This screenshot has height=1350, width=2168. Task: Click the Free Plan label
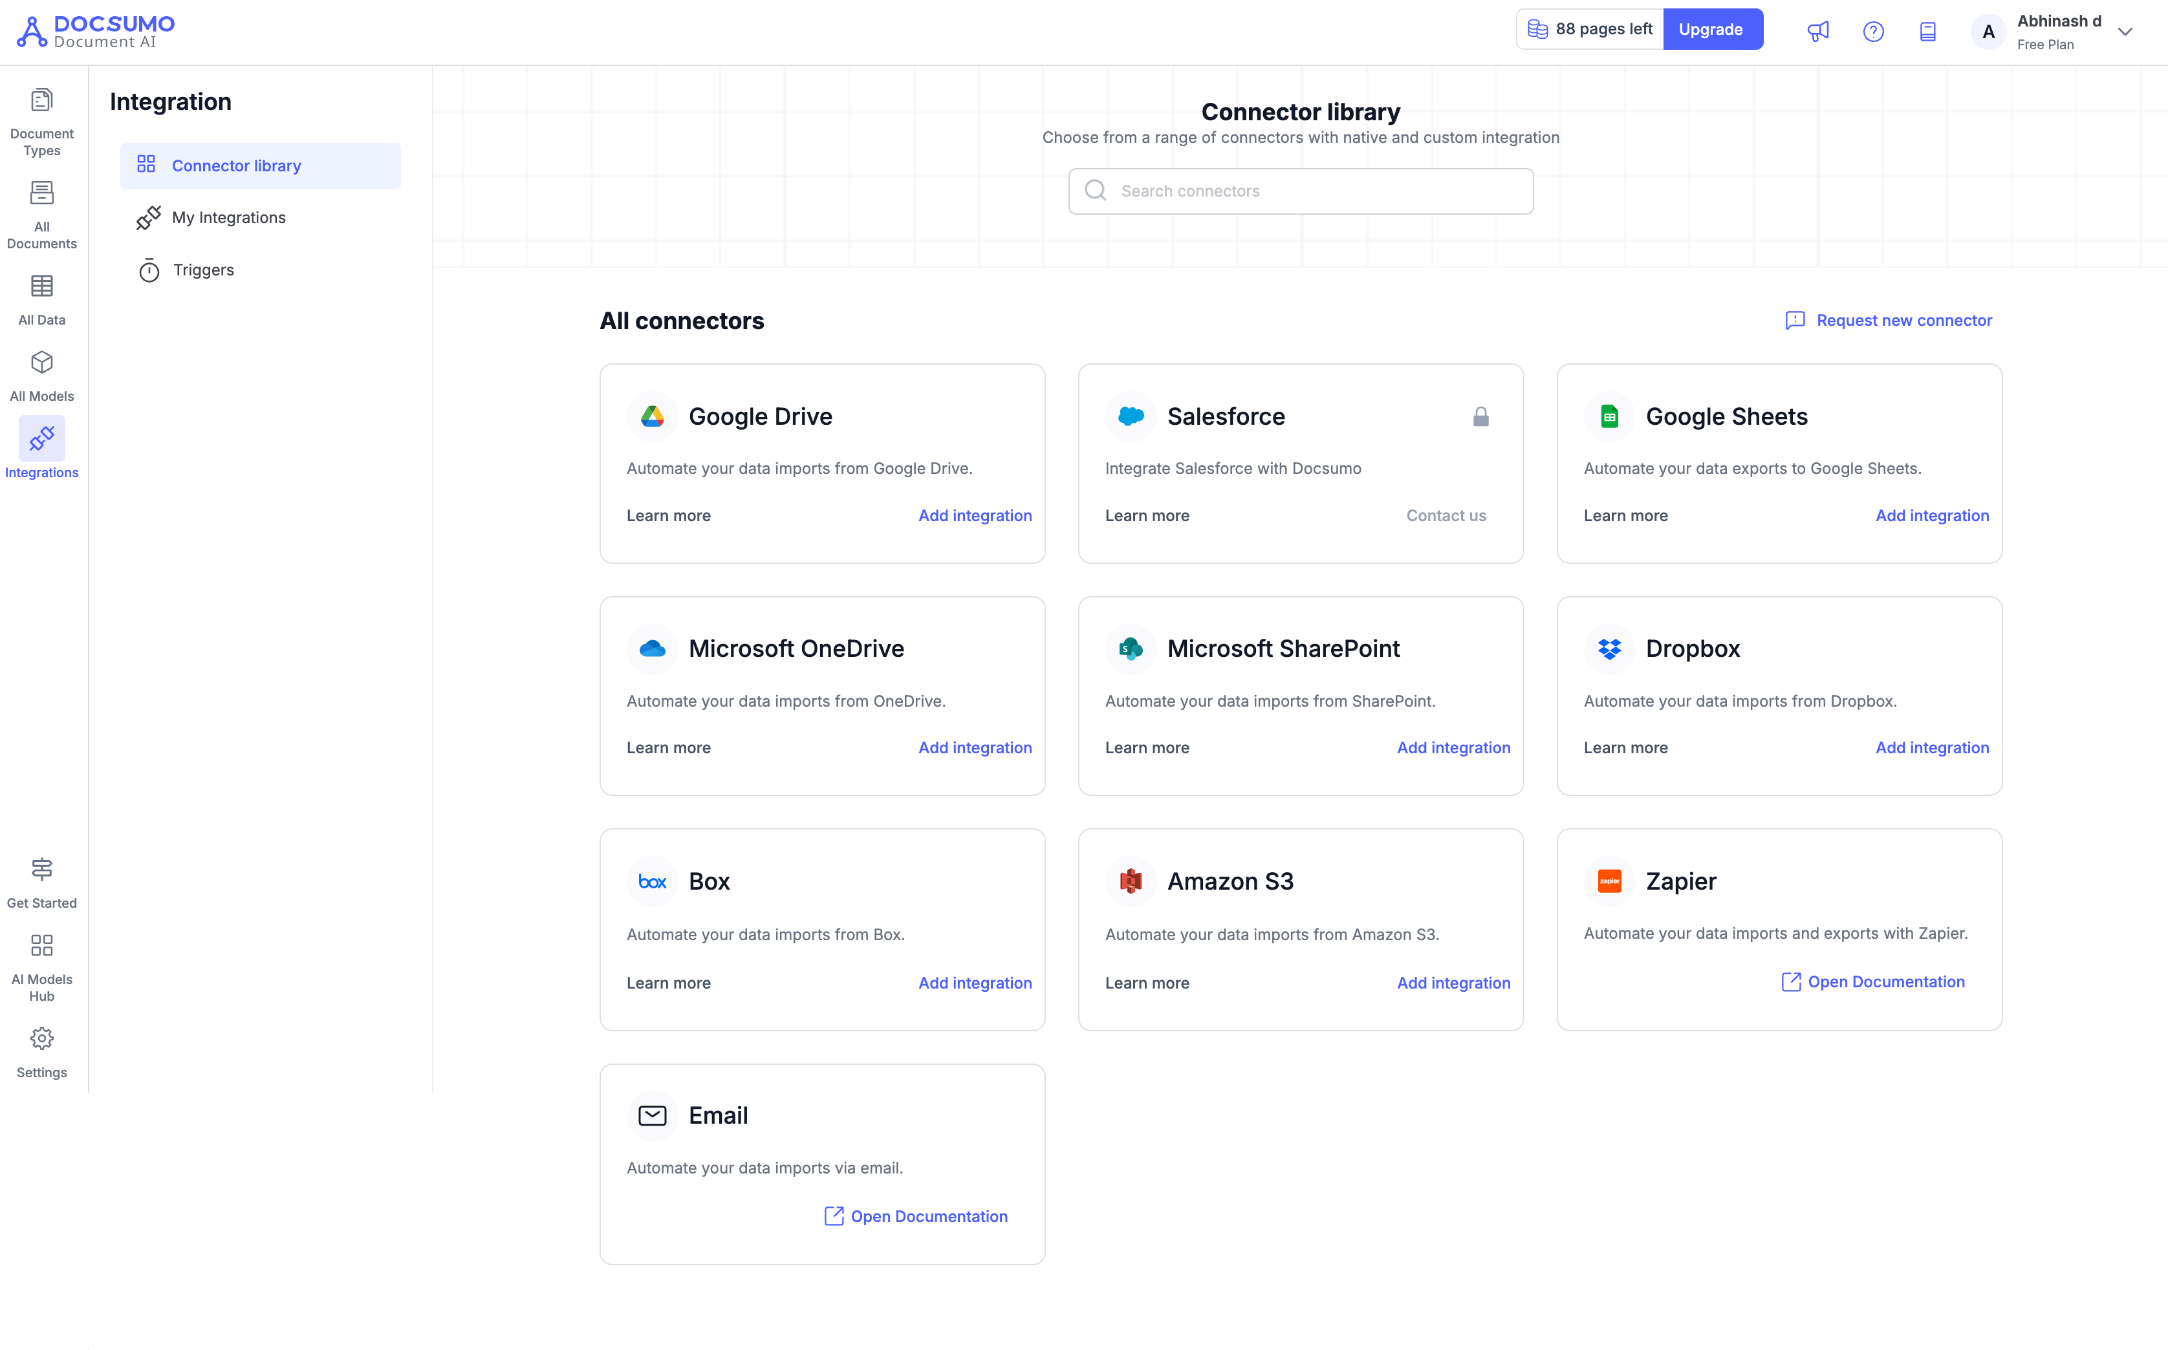[2044, 45]
